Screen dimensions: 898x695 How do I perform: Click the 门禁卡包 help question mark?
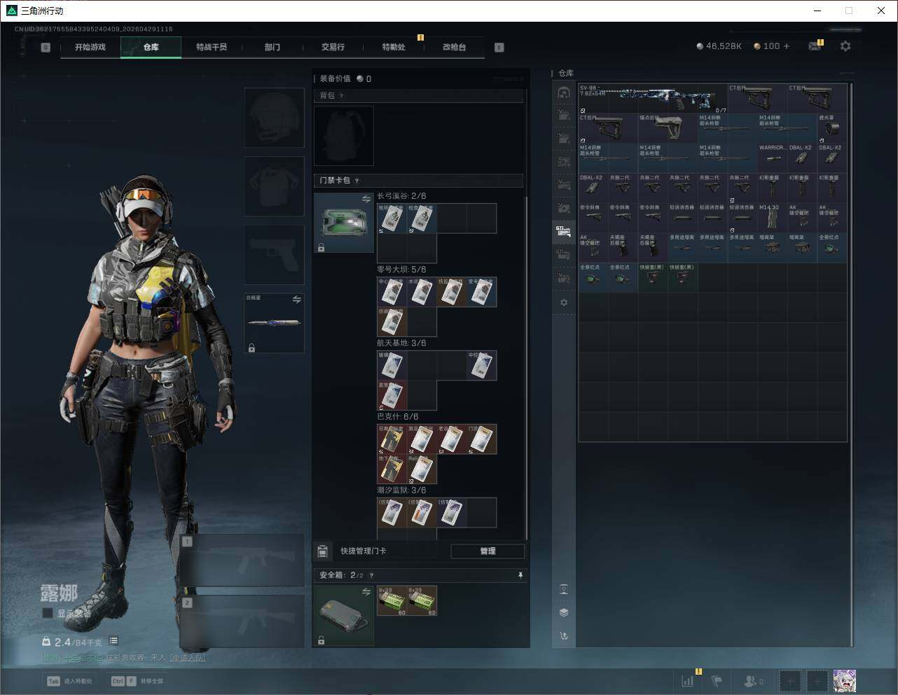(x=357, y=181)
